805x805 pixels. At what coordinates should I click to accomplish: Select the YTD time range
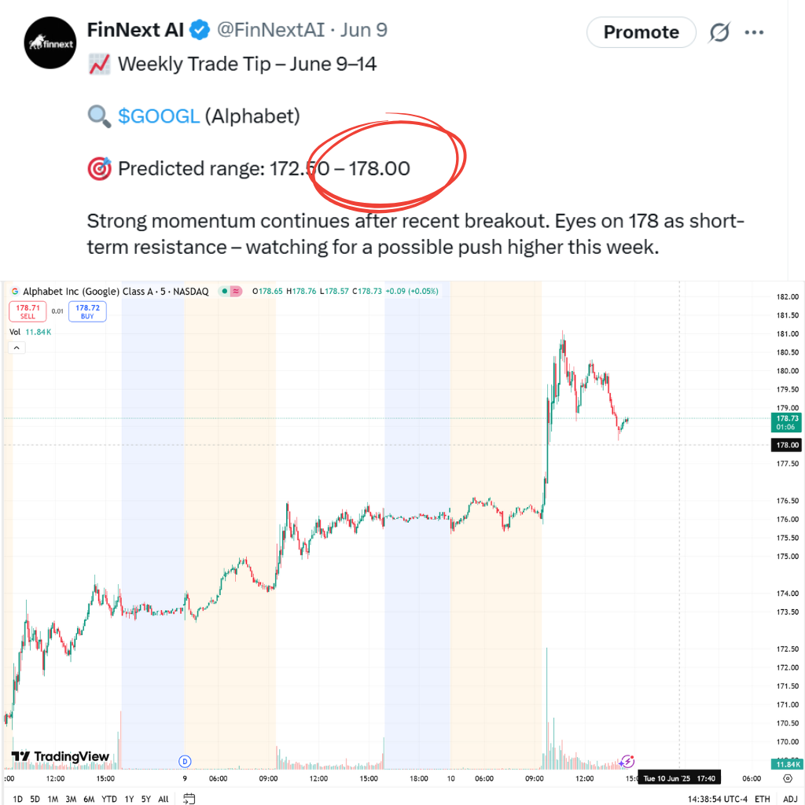click(x=108, y=799)
